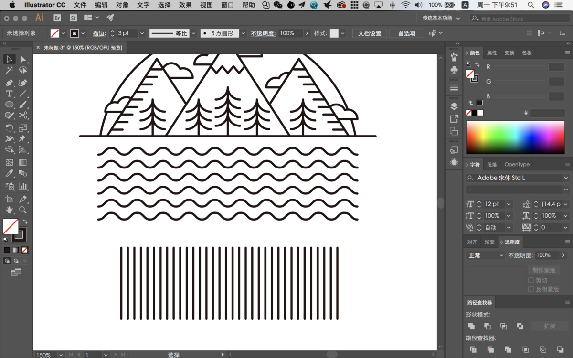Open the 正常 blending mode dropdown
573x358 pixels.
pyautogui.click(x=486, y=255)
